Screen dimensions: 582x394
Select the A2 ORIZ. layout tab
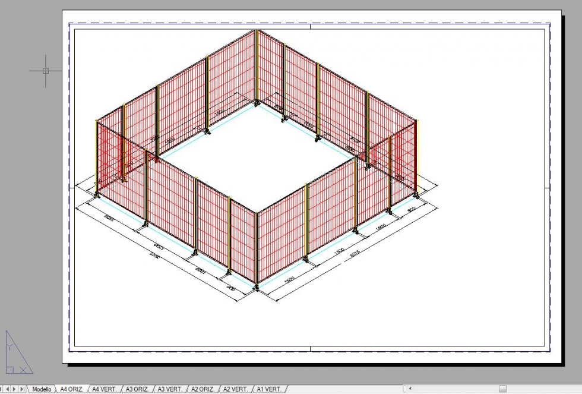click(203, 389)
